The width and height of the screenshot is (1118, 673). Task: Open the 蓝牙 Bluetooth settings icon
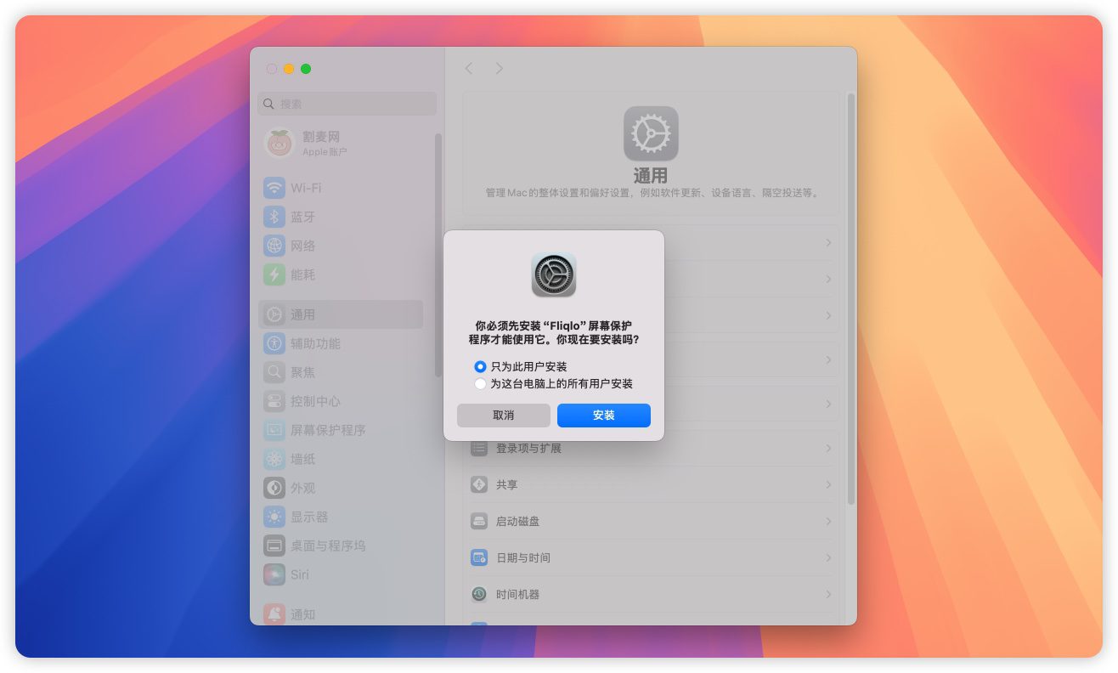click(x=274, y=217)
